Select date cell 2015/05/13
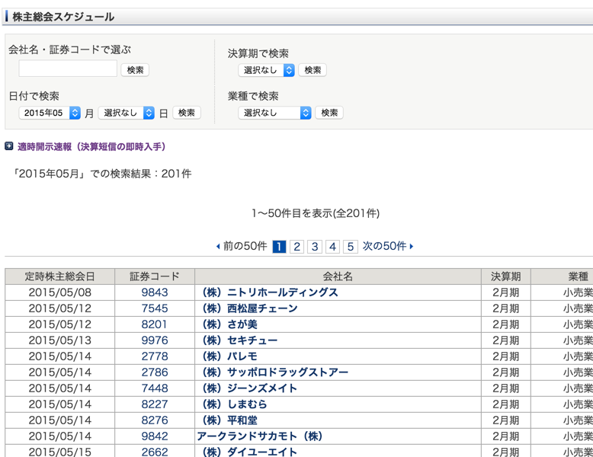This screenshot has width=593, height=457. click(x=59, y=340)
